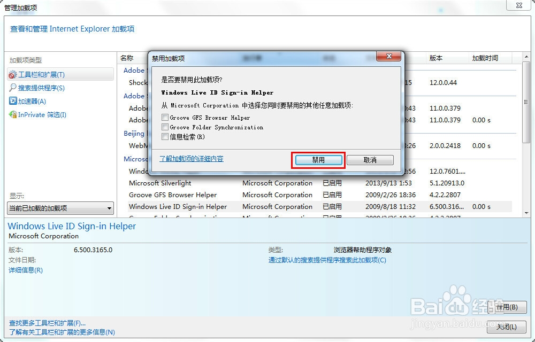Check the Groove GFS Browser Helper checkbox
This screenshot has width=535, height=342.
point(165,118)
